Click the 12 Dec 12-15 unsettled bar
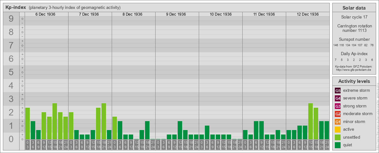Screen dimensions: 379x153 [310, 121]
